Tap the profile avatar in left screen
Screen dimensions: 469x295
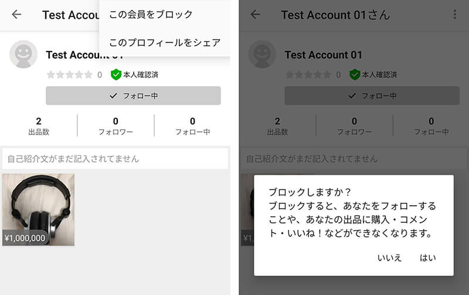pos(23,55)
